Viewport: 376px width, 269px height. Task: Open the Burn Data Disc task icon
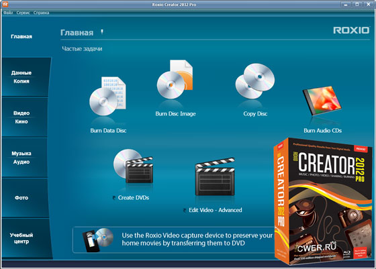pos(107,97)
